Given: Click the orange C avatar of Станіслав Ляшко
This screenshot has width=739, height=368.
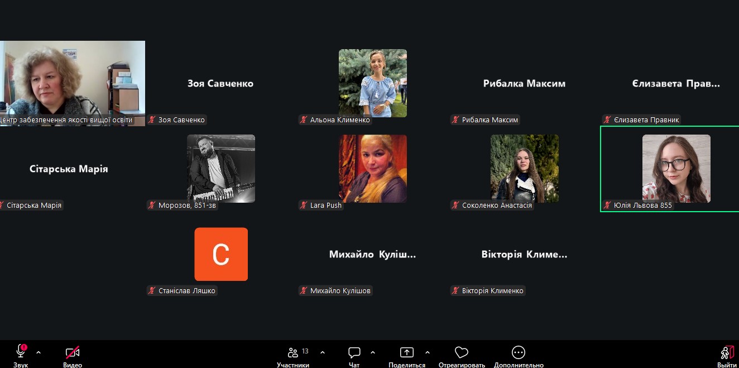Looking at the screenshot, I should 221,254.
